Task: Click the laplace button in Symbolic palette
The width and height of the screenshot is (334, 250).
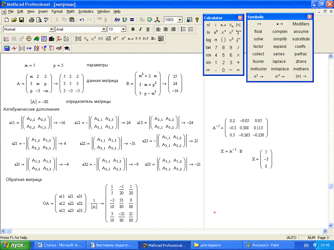Action: coord(279,62)
